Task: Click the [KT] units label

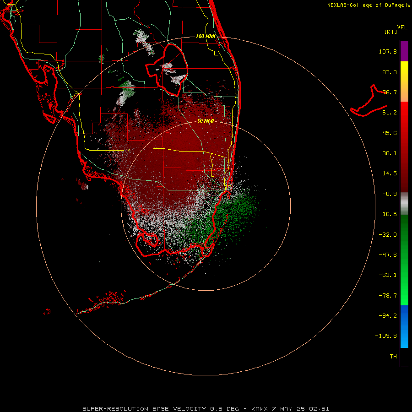Action: click(391, 32)
